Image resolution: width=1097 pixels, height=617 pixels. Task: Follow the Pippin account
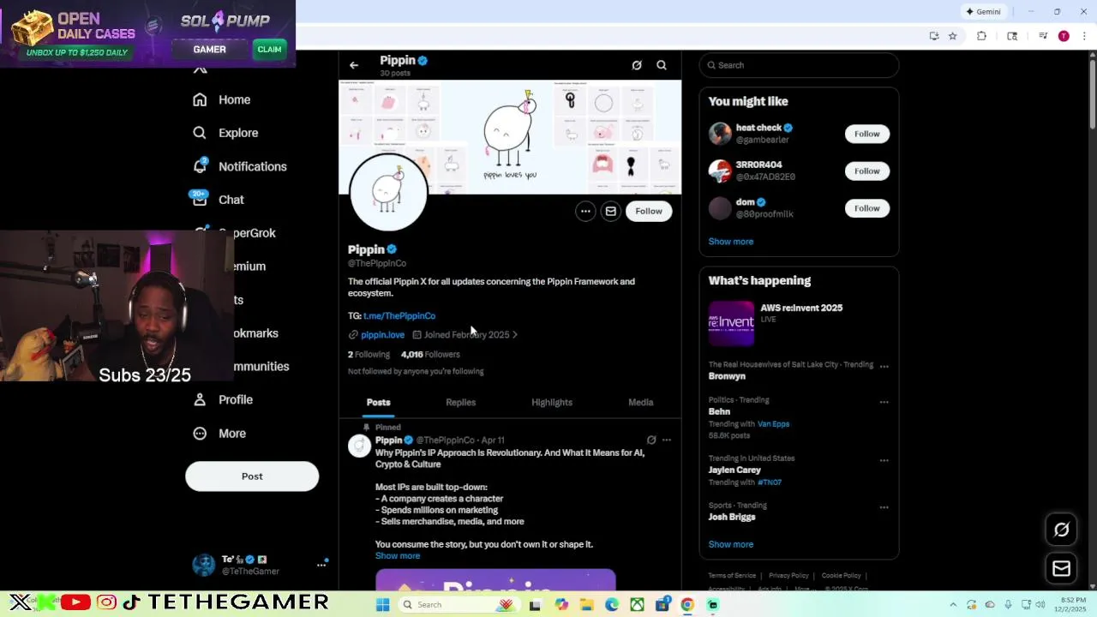(x=649, y=211)
